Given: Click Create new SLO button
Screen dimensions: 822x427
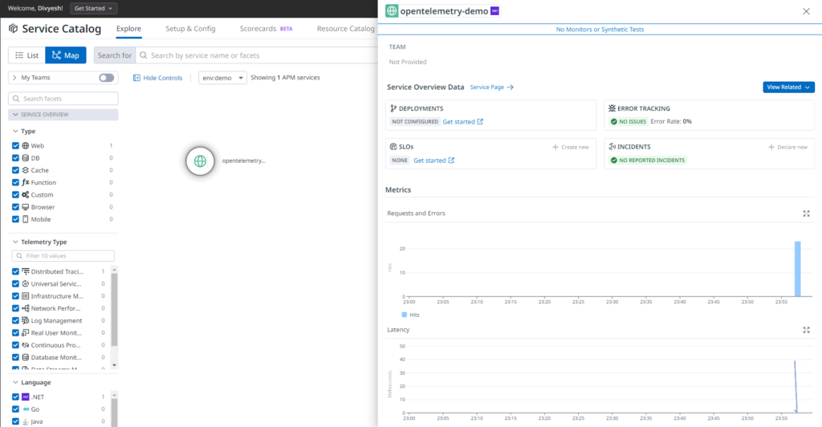Looking at the screenshot, I should pos(571,147).
